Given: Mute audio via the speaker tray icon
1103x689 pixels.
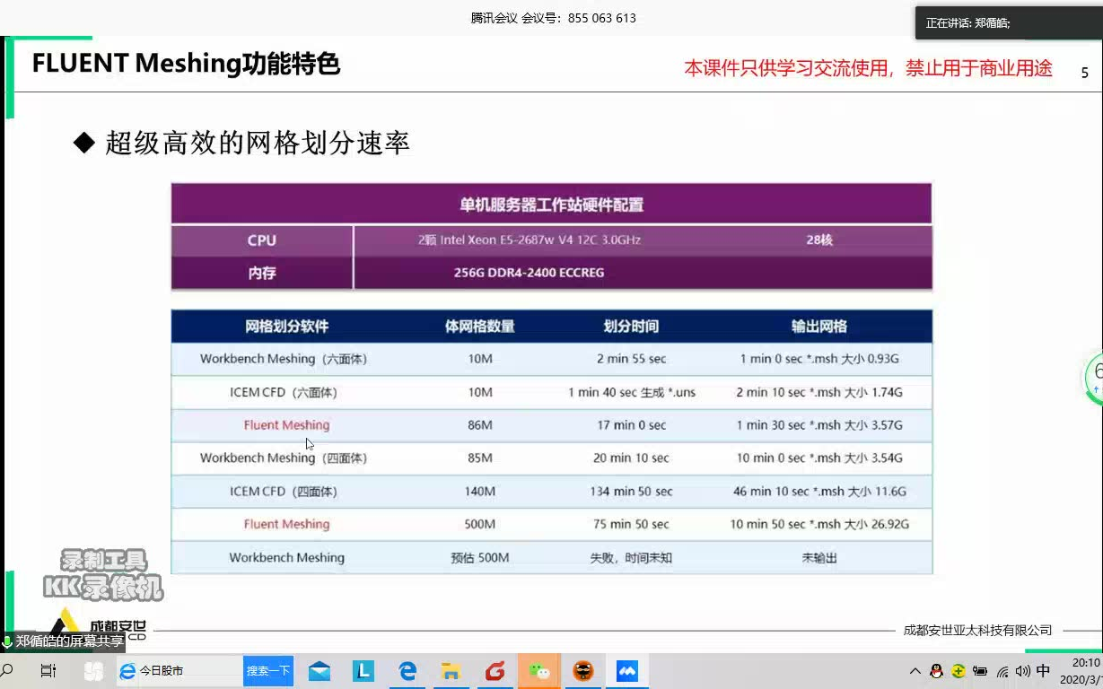Looking at the screenshot, I should (1024, 670).
